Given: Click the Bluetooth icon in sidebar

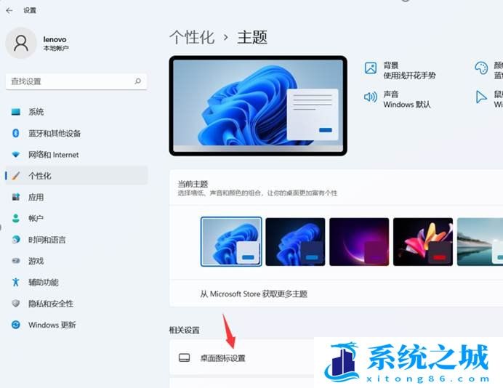Looking at the screenshot, I should pos(16,133).
